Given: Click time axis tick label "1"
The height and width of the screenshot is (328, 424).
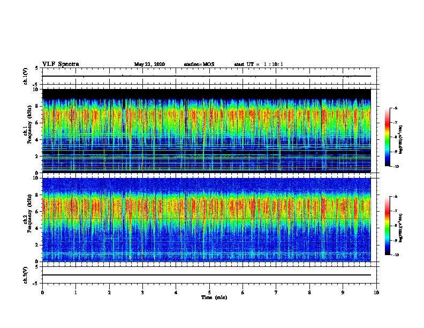Looking at the screenshot, I should click(75, 293).
